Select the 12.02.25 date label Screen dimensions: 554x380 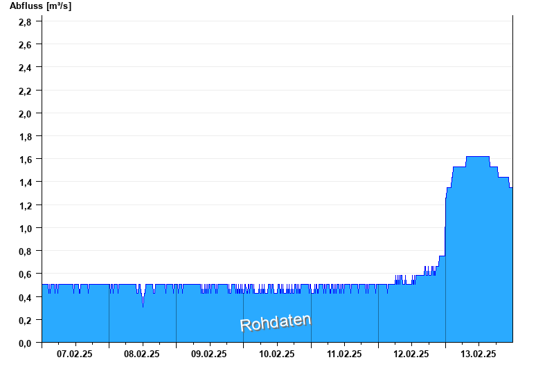411,354
